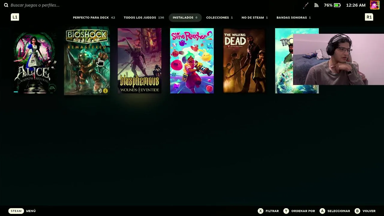Click the Volver label
This screenshot has height=216, width=384.
(369, 211)
